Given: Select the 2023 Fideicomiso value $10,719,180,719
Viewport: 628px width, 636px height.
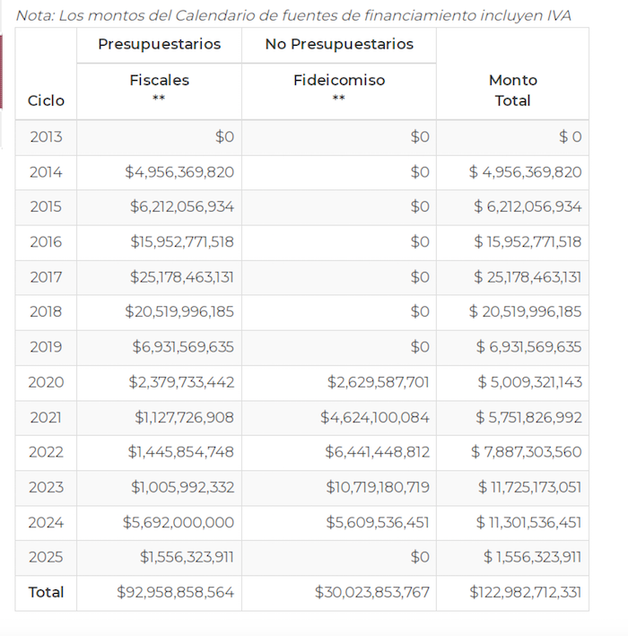Looking at the screenshot, I should (378, 487).
